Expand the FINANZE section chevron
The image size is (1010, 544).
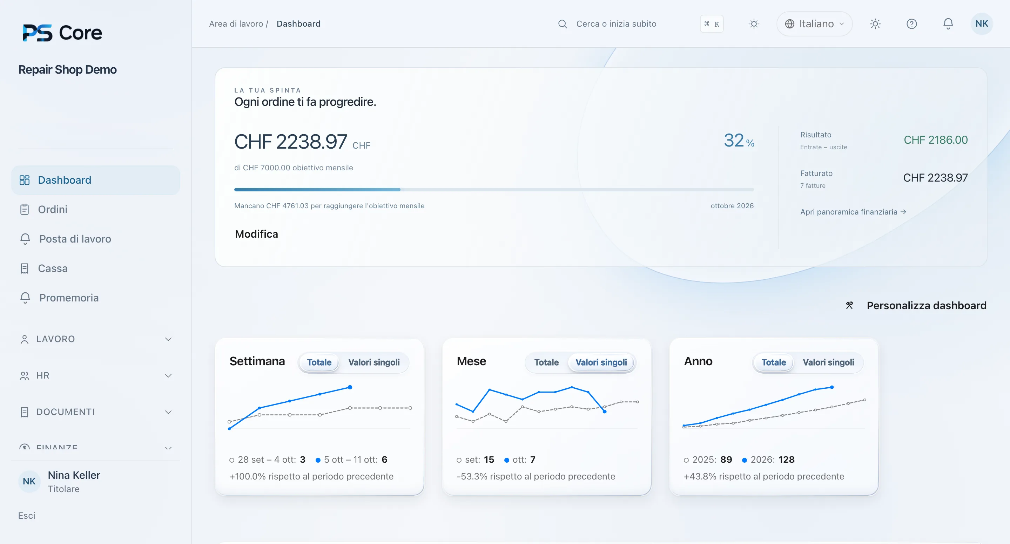click(x=168, y=448)
